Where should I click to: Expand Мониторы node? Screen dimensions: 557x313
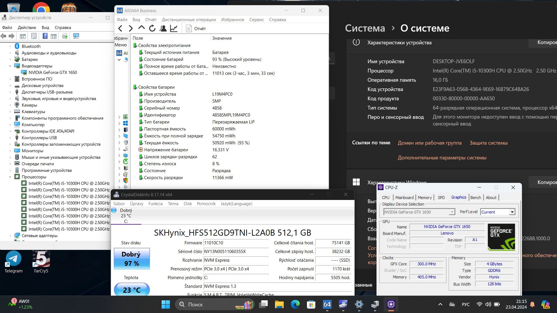click(x=10, y=151)
